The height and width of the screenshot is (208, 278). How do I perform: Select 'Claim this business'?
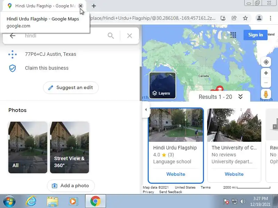tap(47, 68)
